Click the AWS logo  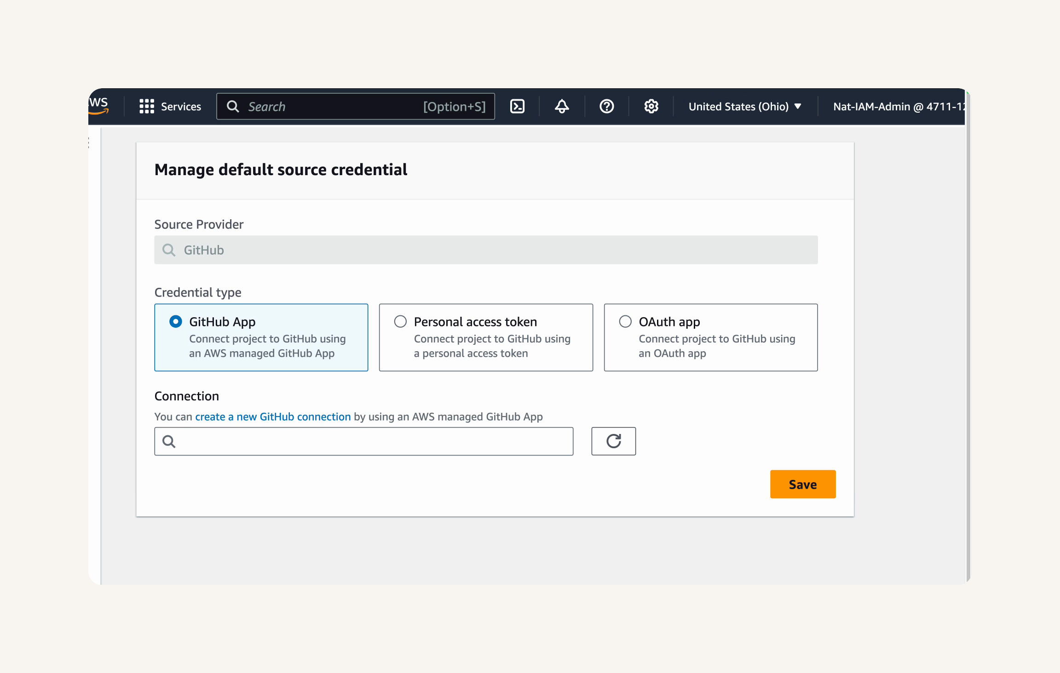tap(98, 105)
